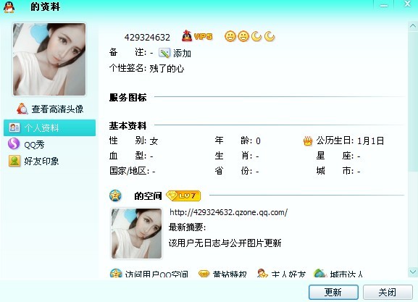
Task: Open the 429324632.qzone.qq.com link
Action: pos(228,212)
